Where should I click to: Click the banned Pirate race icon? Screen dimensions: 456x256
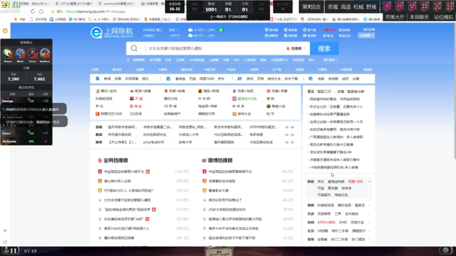click(32, 54)
